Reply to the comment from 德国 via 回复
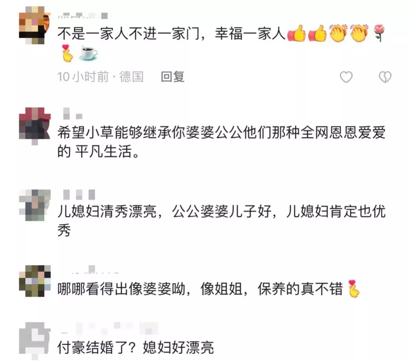The image size is (408, 362). coord(173,77)
